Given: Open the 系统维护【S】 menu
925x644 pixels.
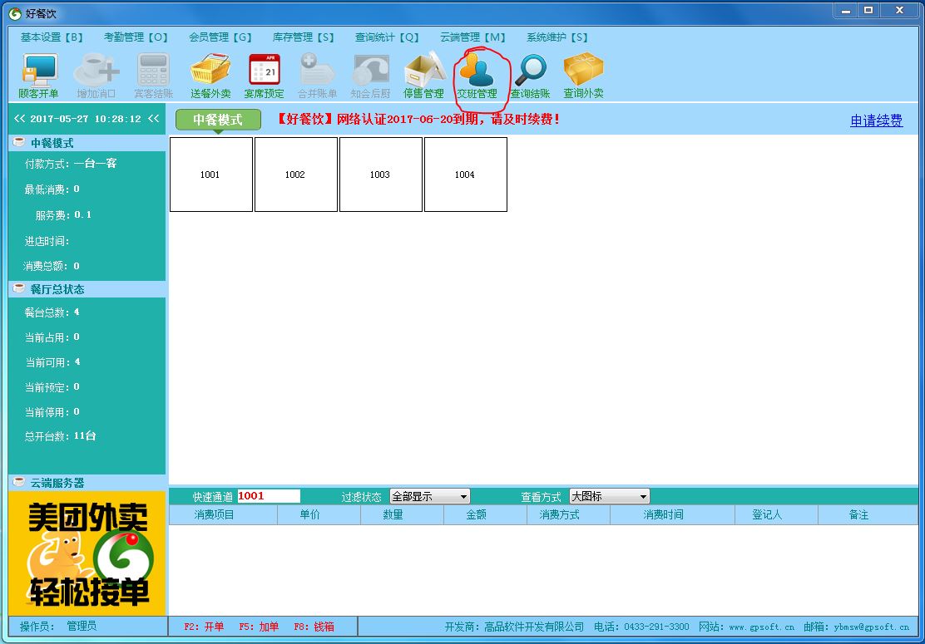Looking at the screenshot, I should coord(557,37).
